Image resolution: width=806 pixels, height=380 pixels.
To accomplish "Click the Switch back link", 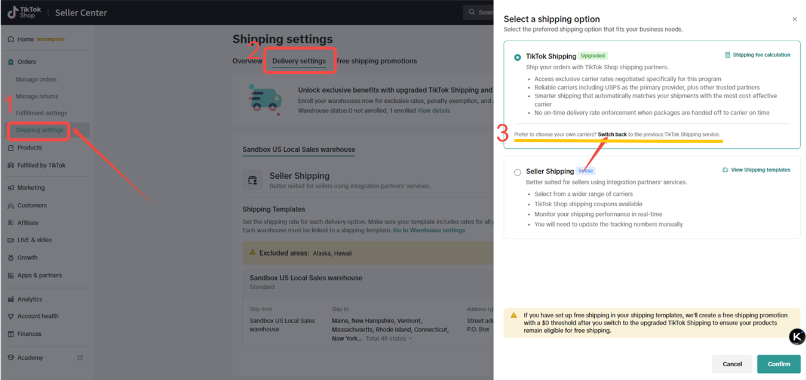I will pos(612,134).
